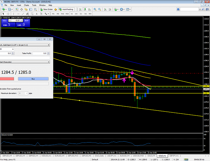The width and height of the screenshot is (210, 161).
Task: Open the search box dropdown arrow
Action: tap(200, 9)
